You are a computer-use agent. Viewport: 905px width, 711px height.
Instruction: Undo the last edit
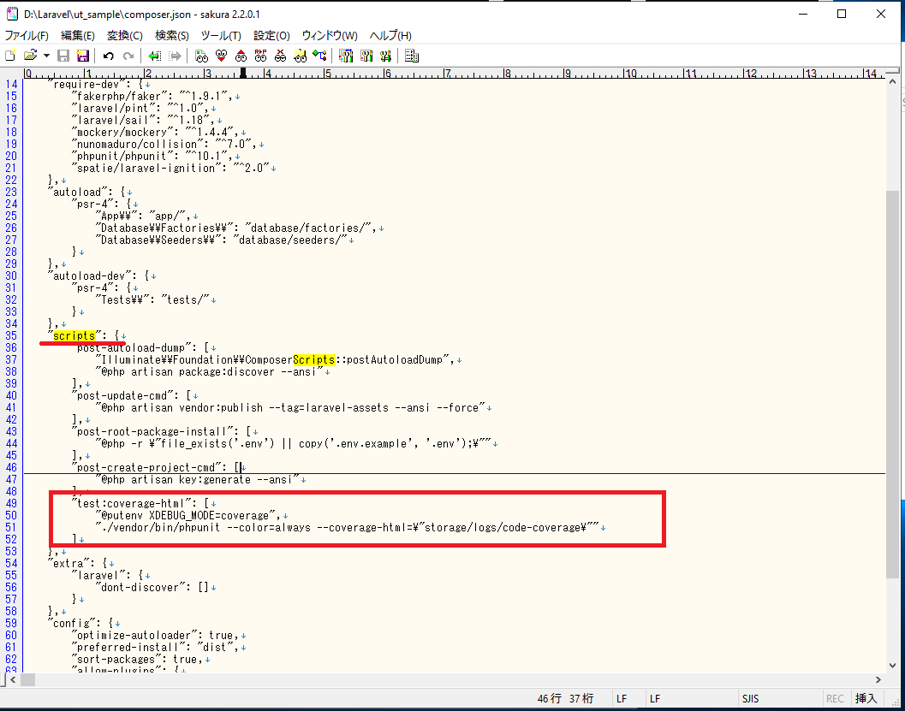point(109,56)
